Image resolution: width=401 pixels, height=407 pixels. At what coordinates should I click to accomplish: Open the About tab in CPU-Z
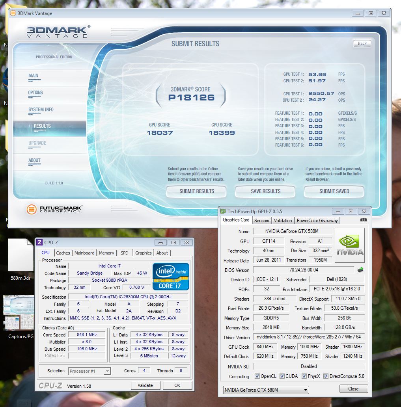click(x=162, y=253)
